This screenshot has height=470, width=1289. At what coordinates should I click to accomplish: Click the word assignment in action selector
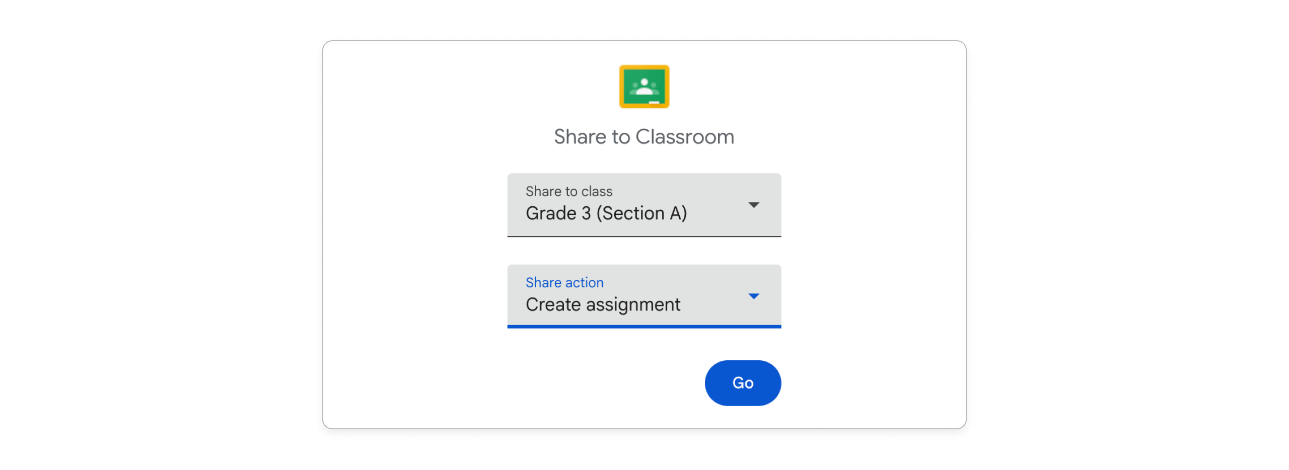[633, 305]
